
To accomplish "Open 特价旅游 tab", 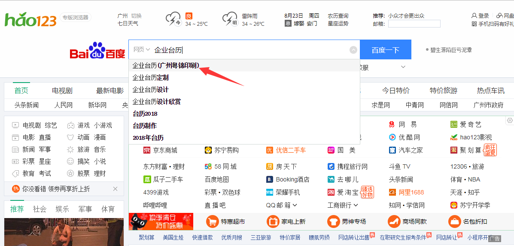I will 444,91.
